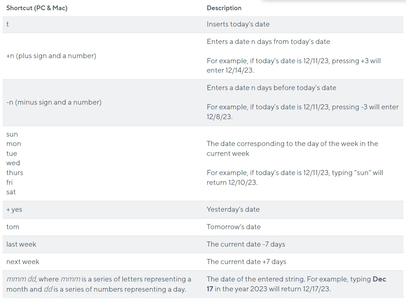Image resolution: width=406 pixels, height=300 pixels.
Task: Click bold 'Dec' in the last description
Action: [x=379, y=279]
